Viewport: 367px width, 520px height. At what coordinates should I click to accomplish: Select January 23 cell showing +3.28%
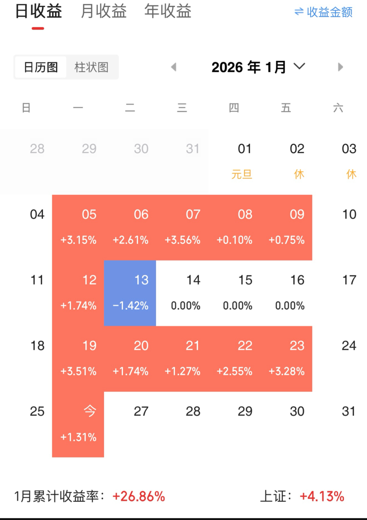coord(287,358)
